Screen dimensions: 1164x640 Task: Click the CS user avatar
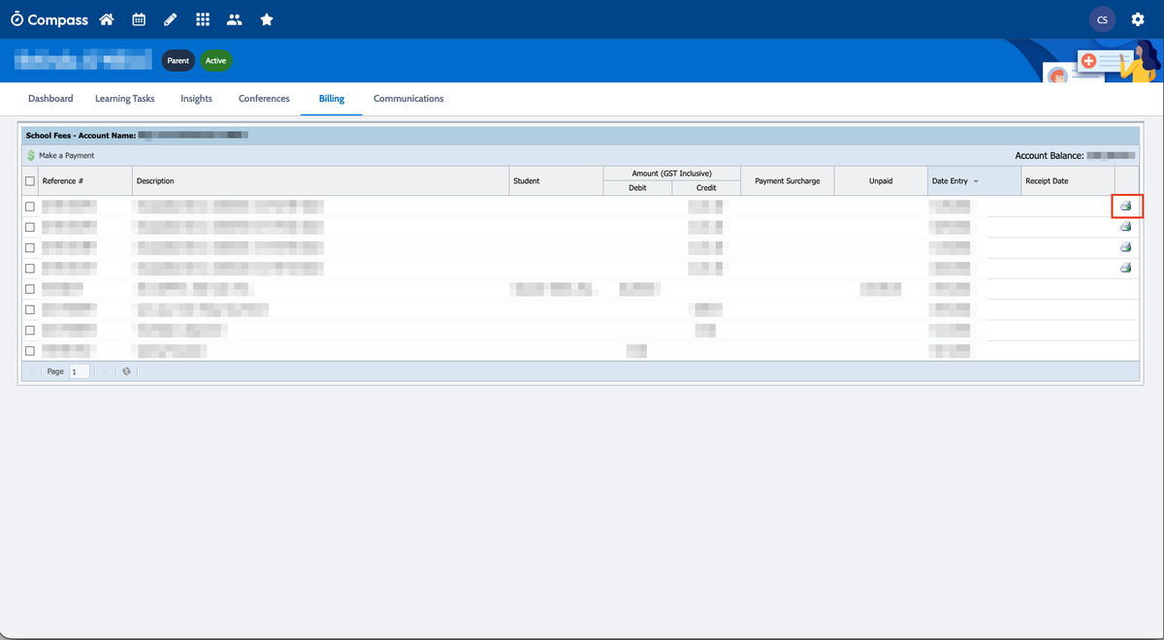[1102, 19]
